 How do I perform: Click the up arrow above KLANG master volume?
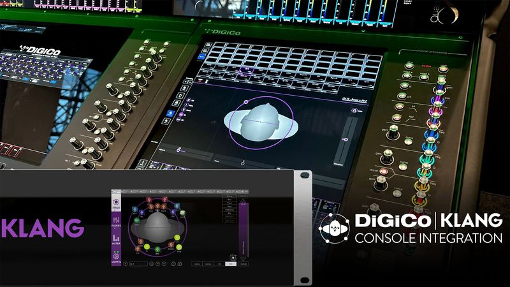[x=243, y=201]
